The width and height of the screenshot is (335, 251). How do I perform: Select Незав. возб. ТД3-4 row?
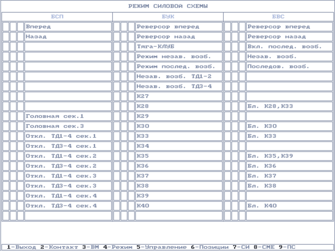point(179,86)
